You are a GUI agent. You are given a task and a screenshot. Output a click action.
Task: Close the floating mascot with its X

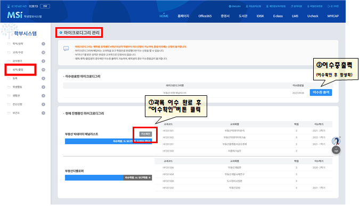click(340, 137)
